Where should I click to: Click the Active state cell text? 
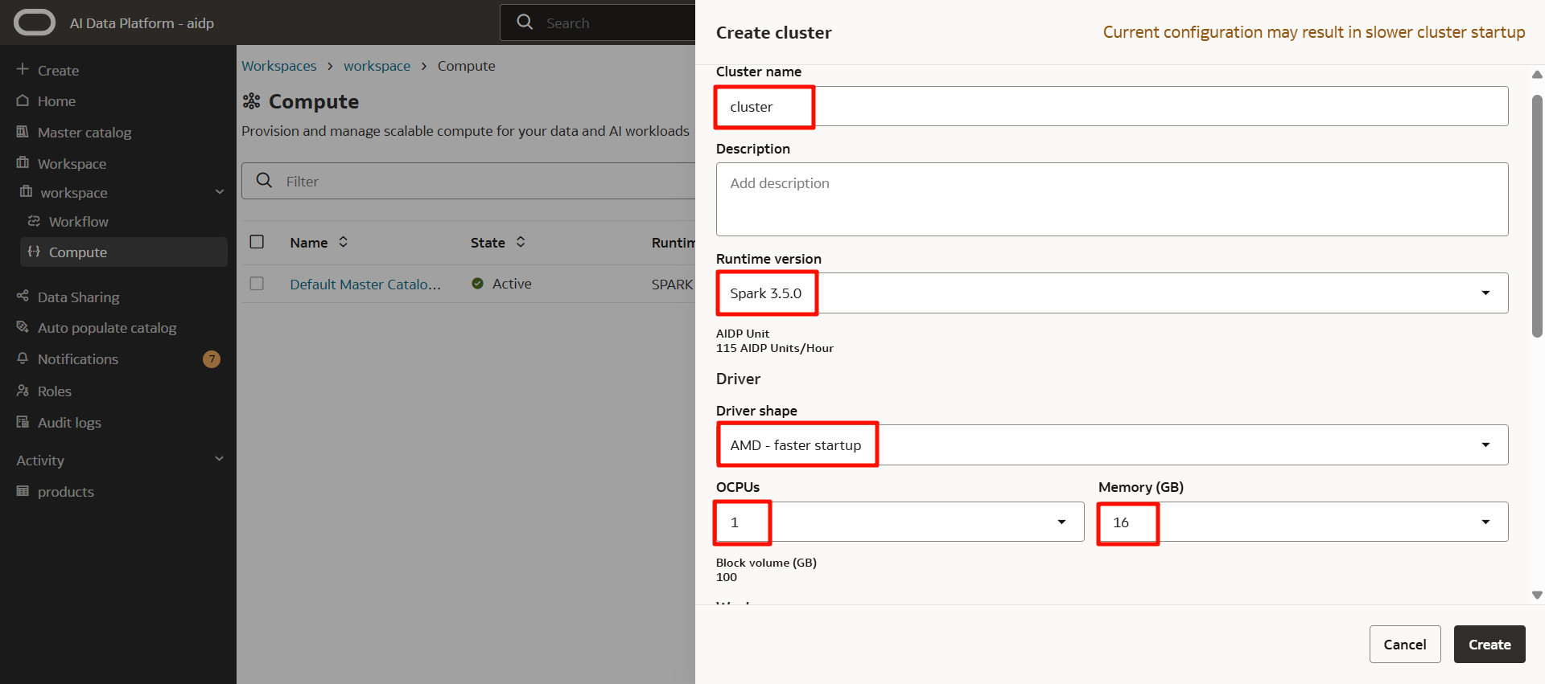click(x=512, y=284)
